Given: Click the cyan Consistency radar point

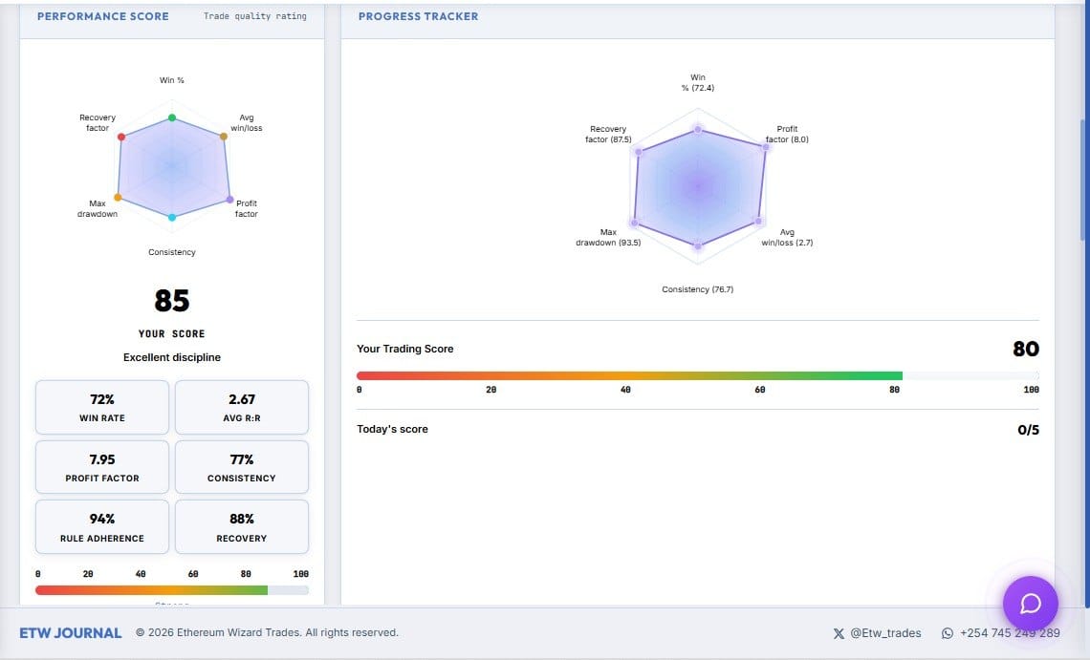Looking at the screenshot, I should pos(172,218).
